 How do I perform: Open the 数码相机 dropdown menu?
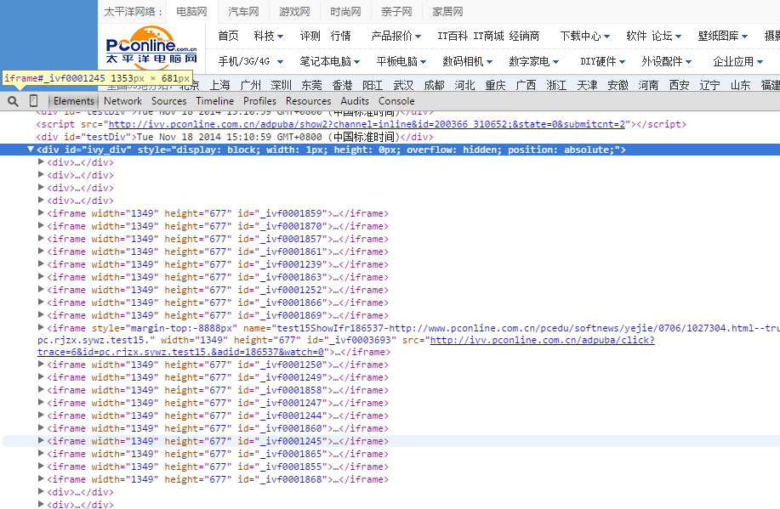tap(468, 62)
